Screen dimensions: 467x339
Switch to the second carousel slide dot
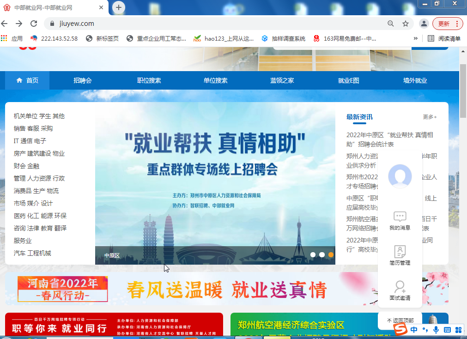(x=322, y=254)
